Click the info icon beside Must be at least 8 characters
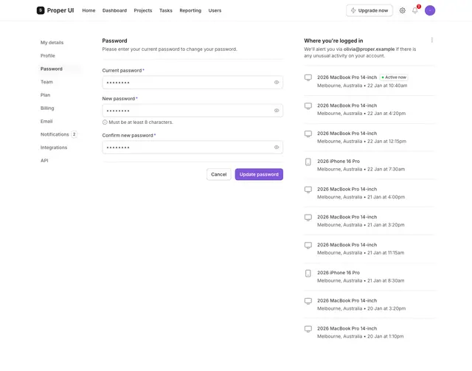Viewport: 472px width, 371px height. (x=105, y=122)
